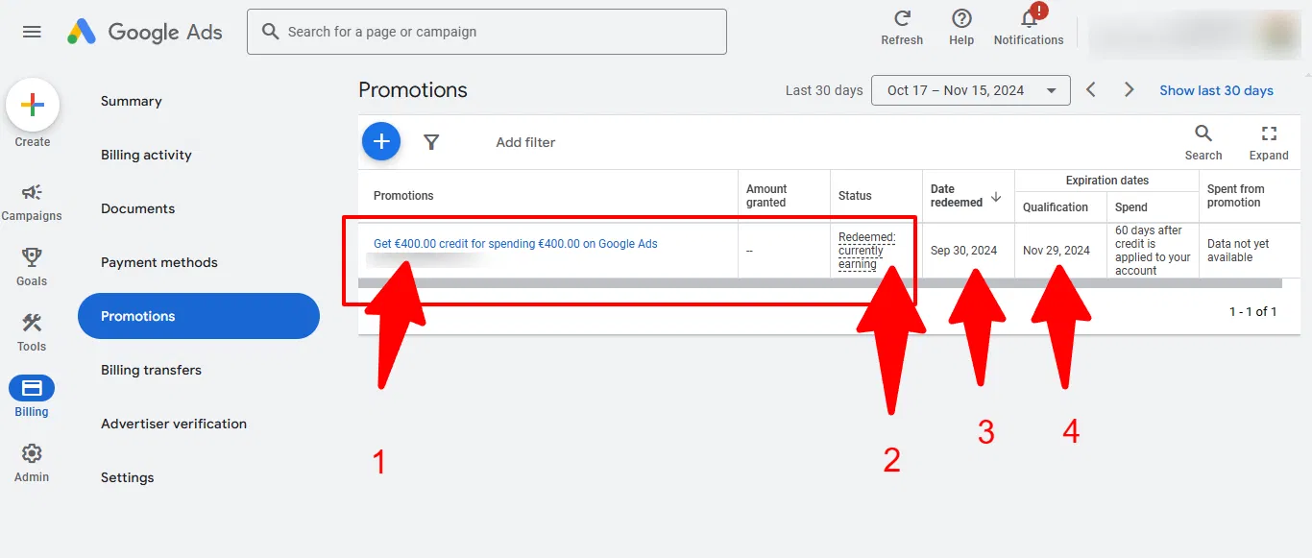Click the filter funnel icon
The height and width of the screenshot is (558, 1312).
(431, 142)
